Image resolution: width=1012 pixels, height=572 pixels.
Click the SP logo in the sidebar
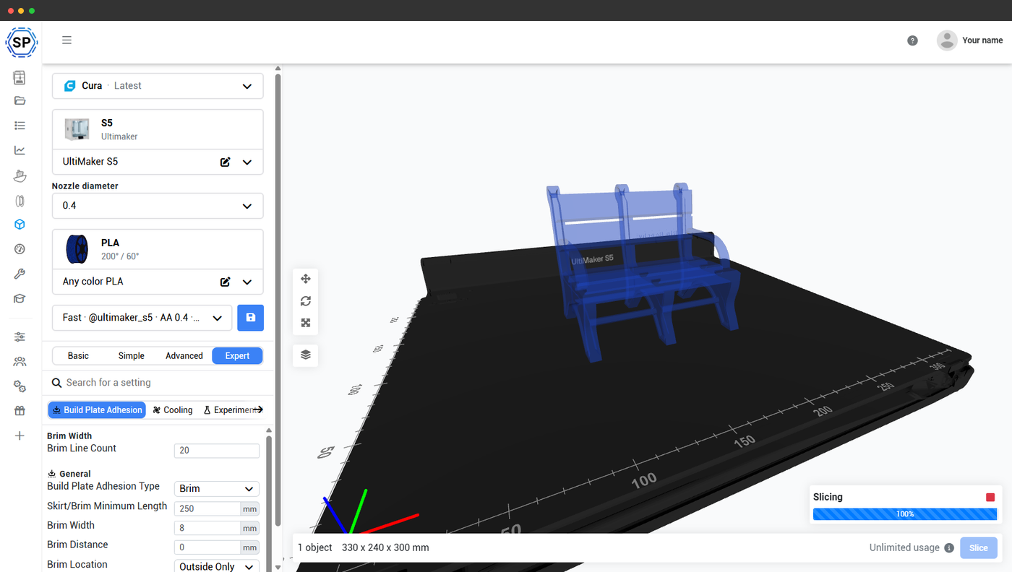[x=21, y=42]
